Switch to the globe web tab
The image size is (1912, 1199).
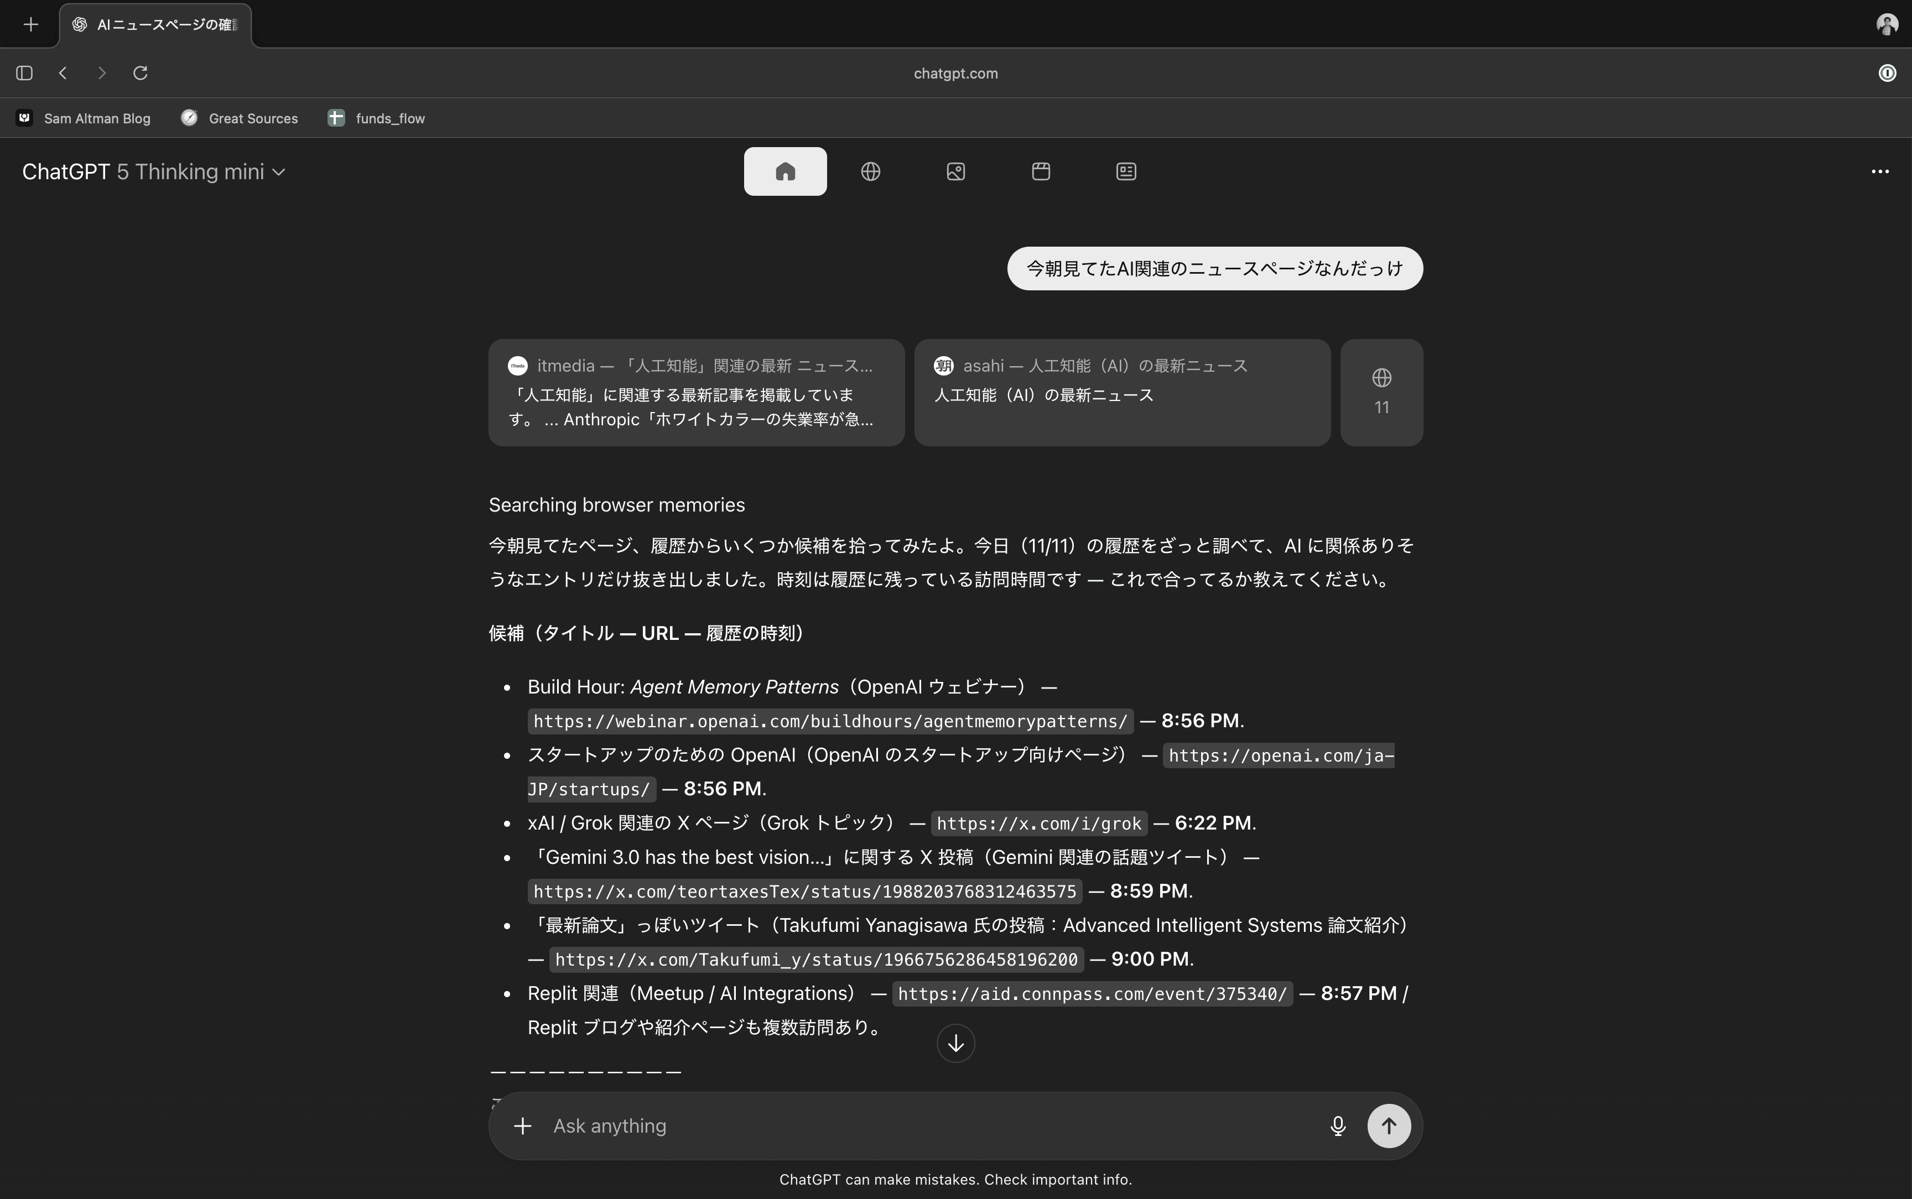pos(870,171)
